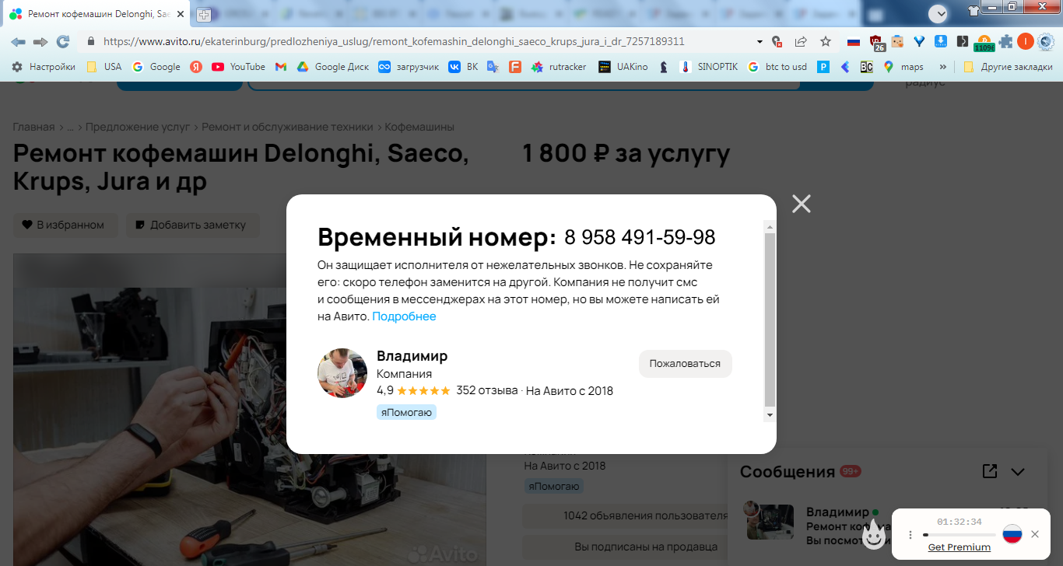Open the new tab button
The height and width of the screenshot is (566, 1063).
point(204,14)
